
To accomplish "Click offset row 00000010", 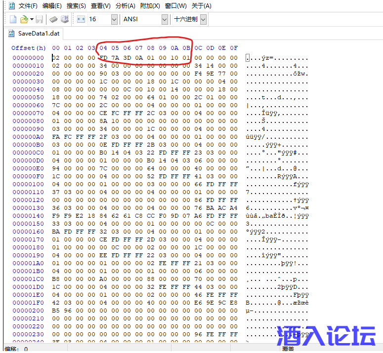I will (28, 66).
